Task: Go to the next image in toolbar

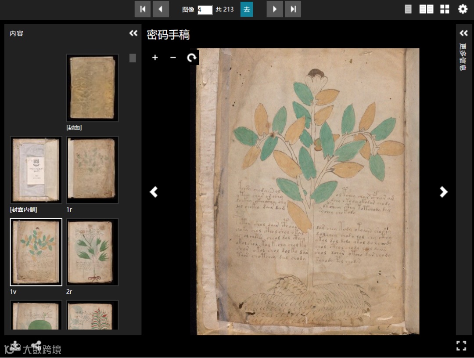Action: [x=275, y=9]
